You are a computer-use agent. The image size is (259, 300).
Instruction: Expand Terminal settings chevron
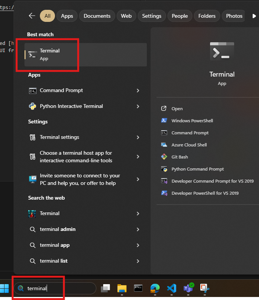[x=138, y=137]
